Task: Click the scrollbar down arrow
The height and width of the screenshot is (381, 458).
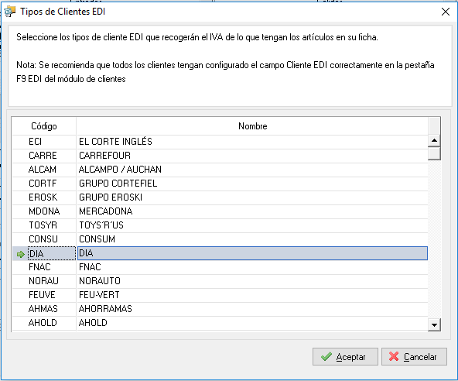Action: tap(434, 325)
